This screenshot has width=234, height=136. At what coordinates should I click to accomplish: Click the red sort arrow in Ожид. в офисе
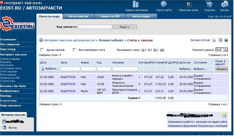(224, 64)
